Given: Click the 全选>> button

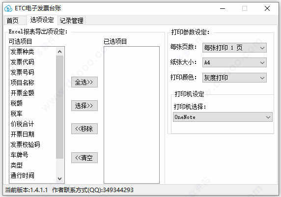Looking at the screenshot, I should (x=84, y=82).
